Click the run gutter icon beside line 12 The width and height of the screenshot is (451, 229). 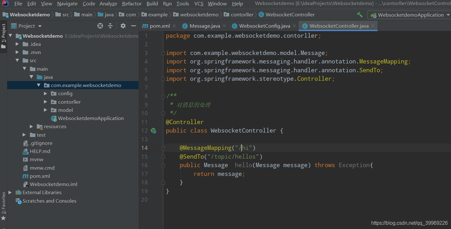click(x=154, y=131)
